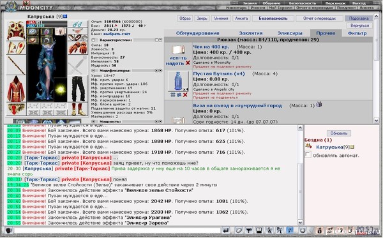This screenshot has height=238, width=383.
Task: Click the Образ button
Action: tap(185, 19)
